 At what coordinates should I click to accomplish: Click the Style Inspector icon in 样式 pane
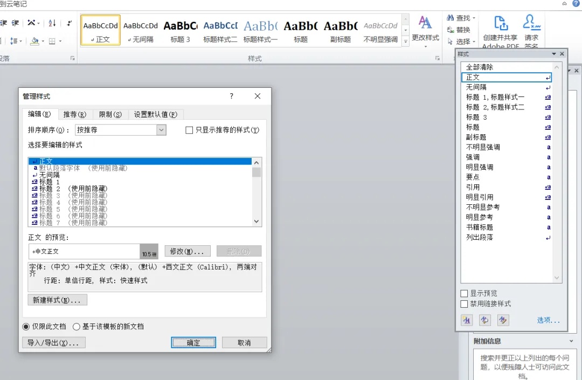click(485, 320)
